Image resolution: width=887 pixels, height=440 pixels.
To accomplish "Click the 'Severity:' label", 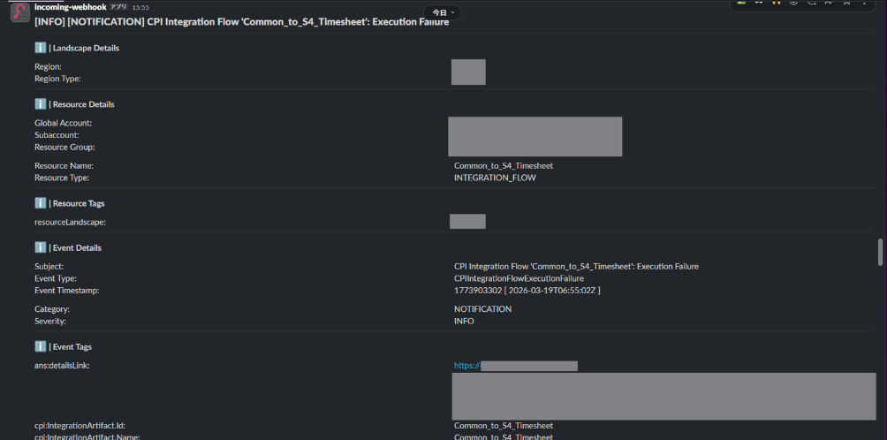I will (50, 322).
